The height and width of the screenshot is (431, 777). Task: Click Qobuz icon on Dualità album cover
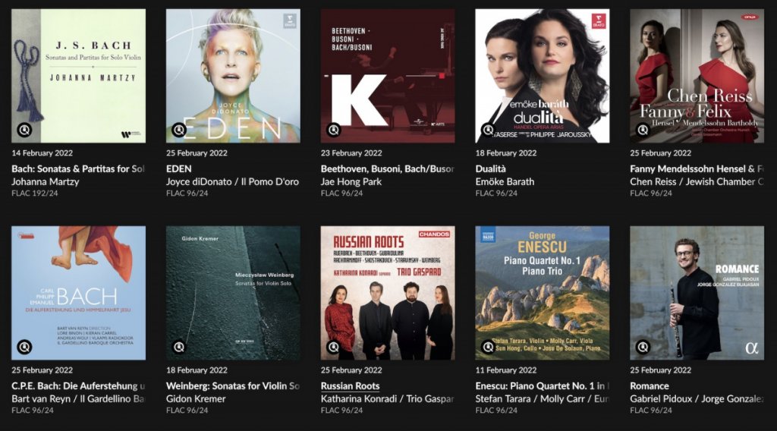click(x=488, y=130)
